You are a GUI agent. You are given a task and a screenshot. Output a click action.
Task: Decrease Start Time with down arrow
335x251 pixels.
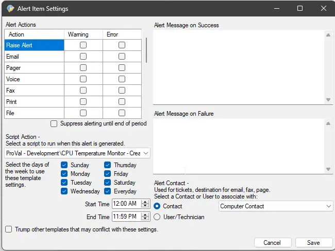[x=145, y=206]
